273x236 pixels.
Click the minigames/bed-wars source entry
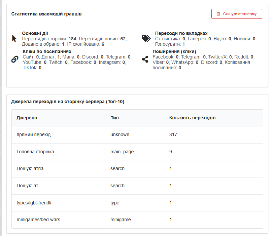(38, 220)
